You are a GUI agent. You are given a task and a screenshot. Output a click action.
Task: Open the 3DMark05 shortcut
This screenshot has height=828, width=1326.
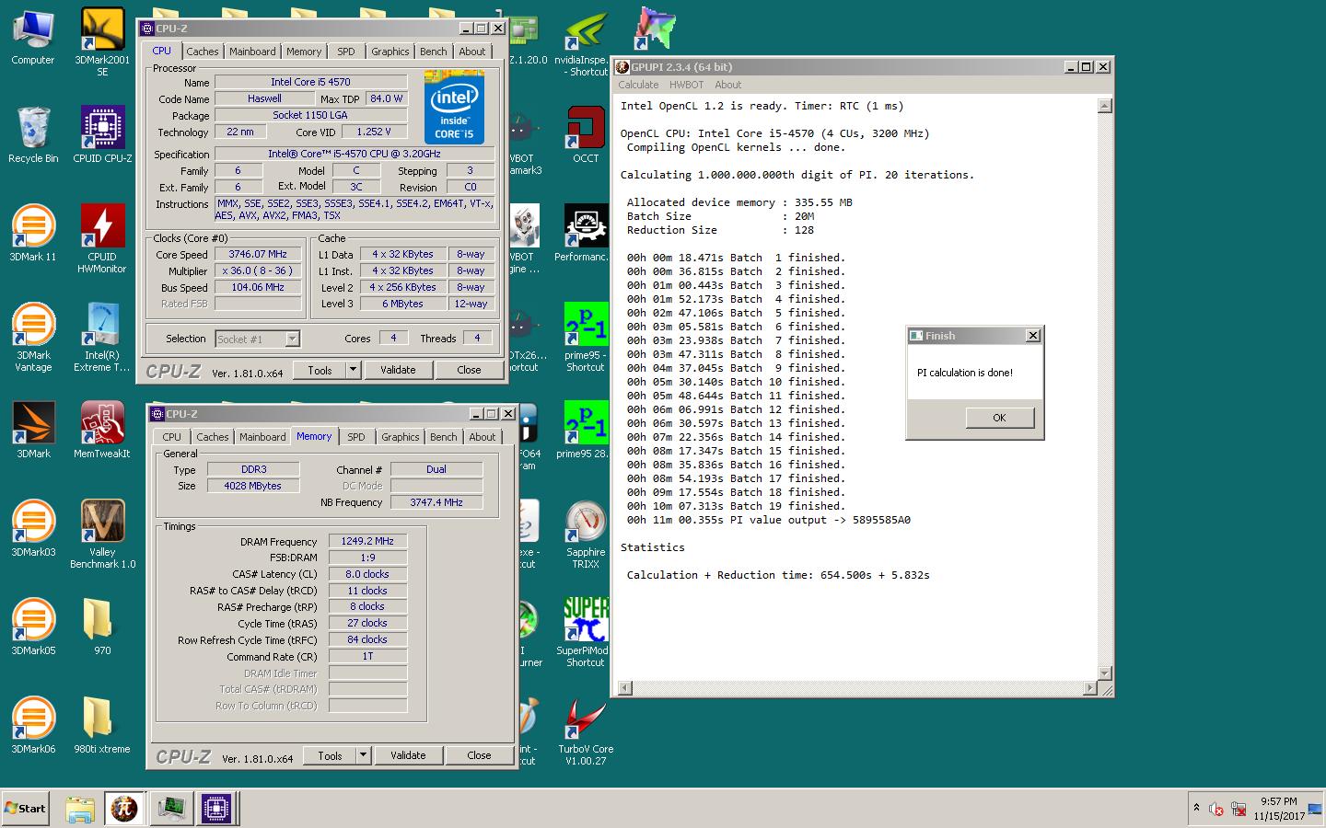(33, 627)
